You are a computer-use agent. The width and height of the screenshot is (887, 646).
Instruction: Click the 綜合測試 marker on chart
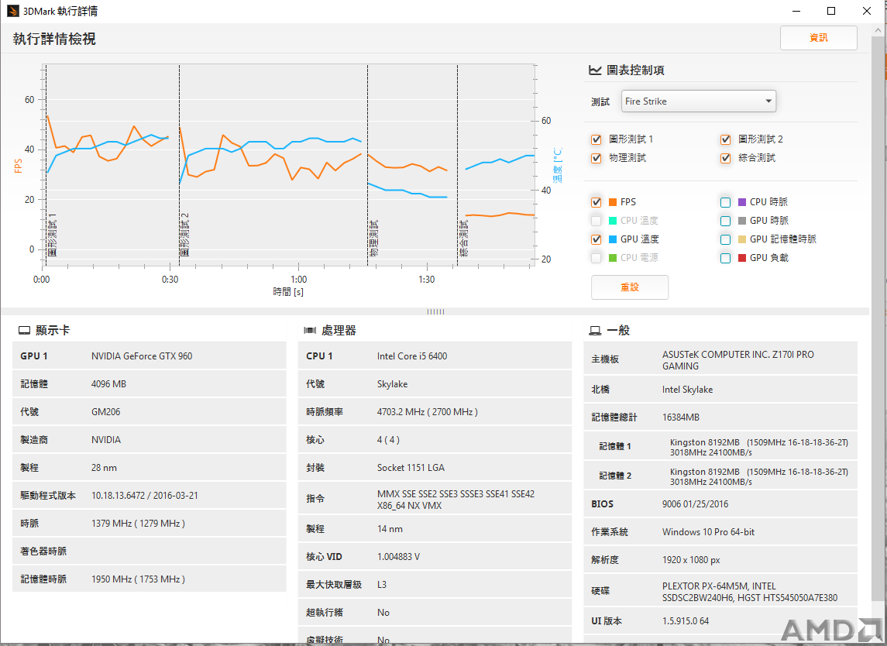pos(463,238)
